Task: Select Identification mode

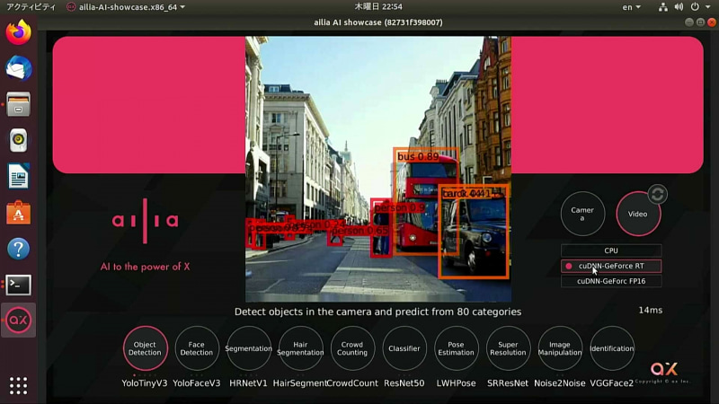Action: [x=612, y=348]
